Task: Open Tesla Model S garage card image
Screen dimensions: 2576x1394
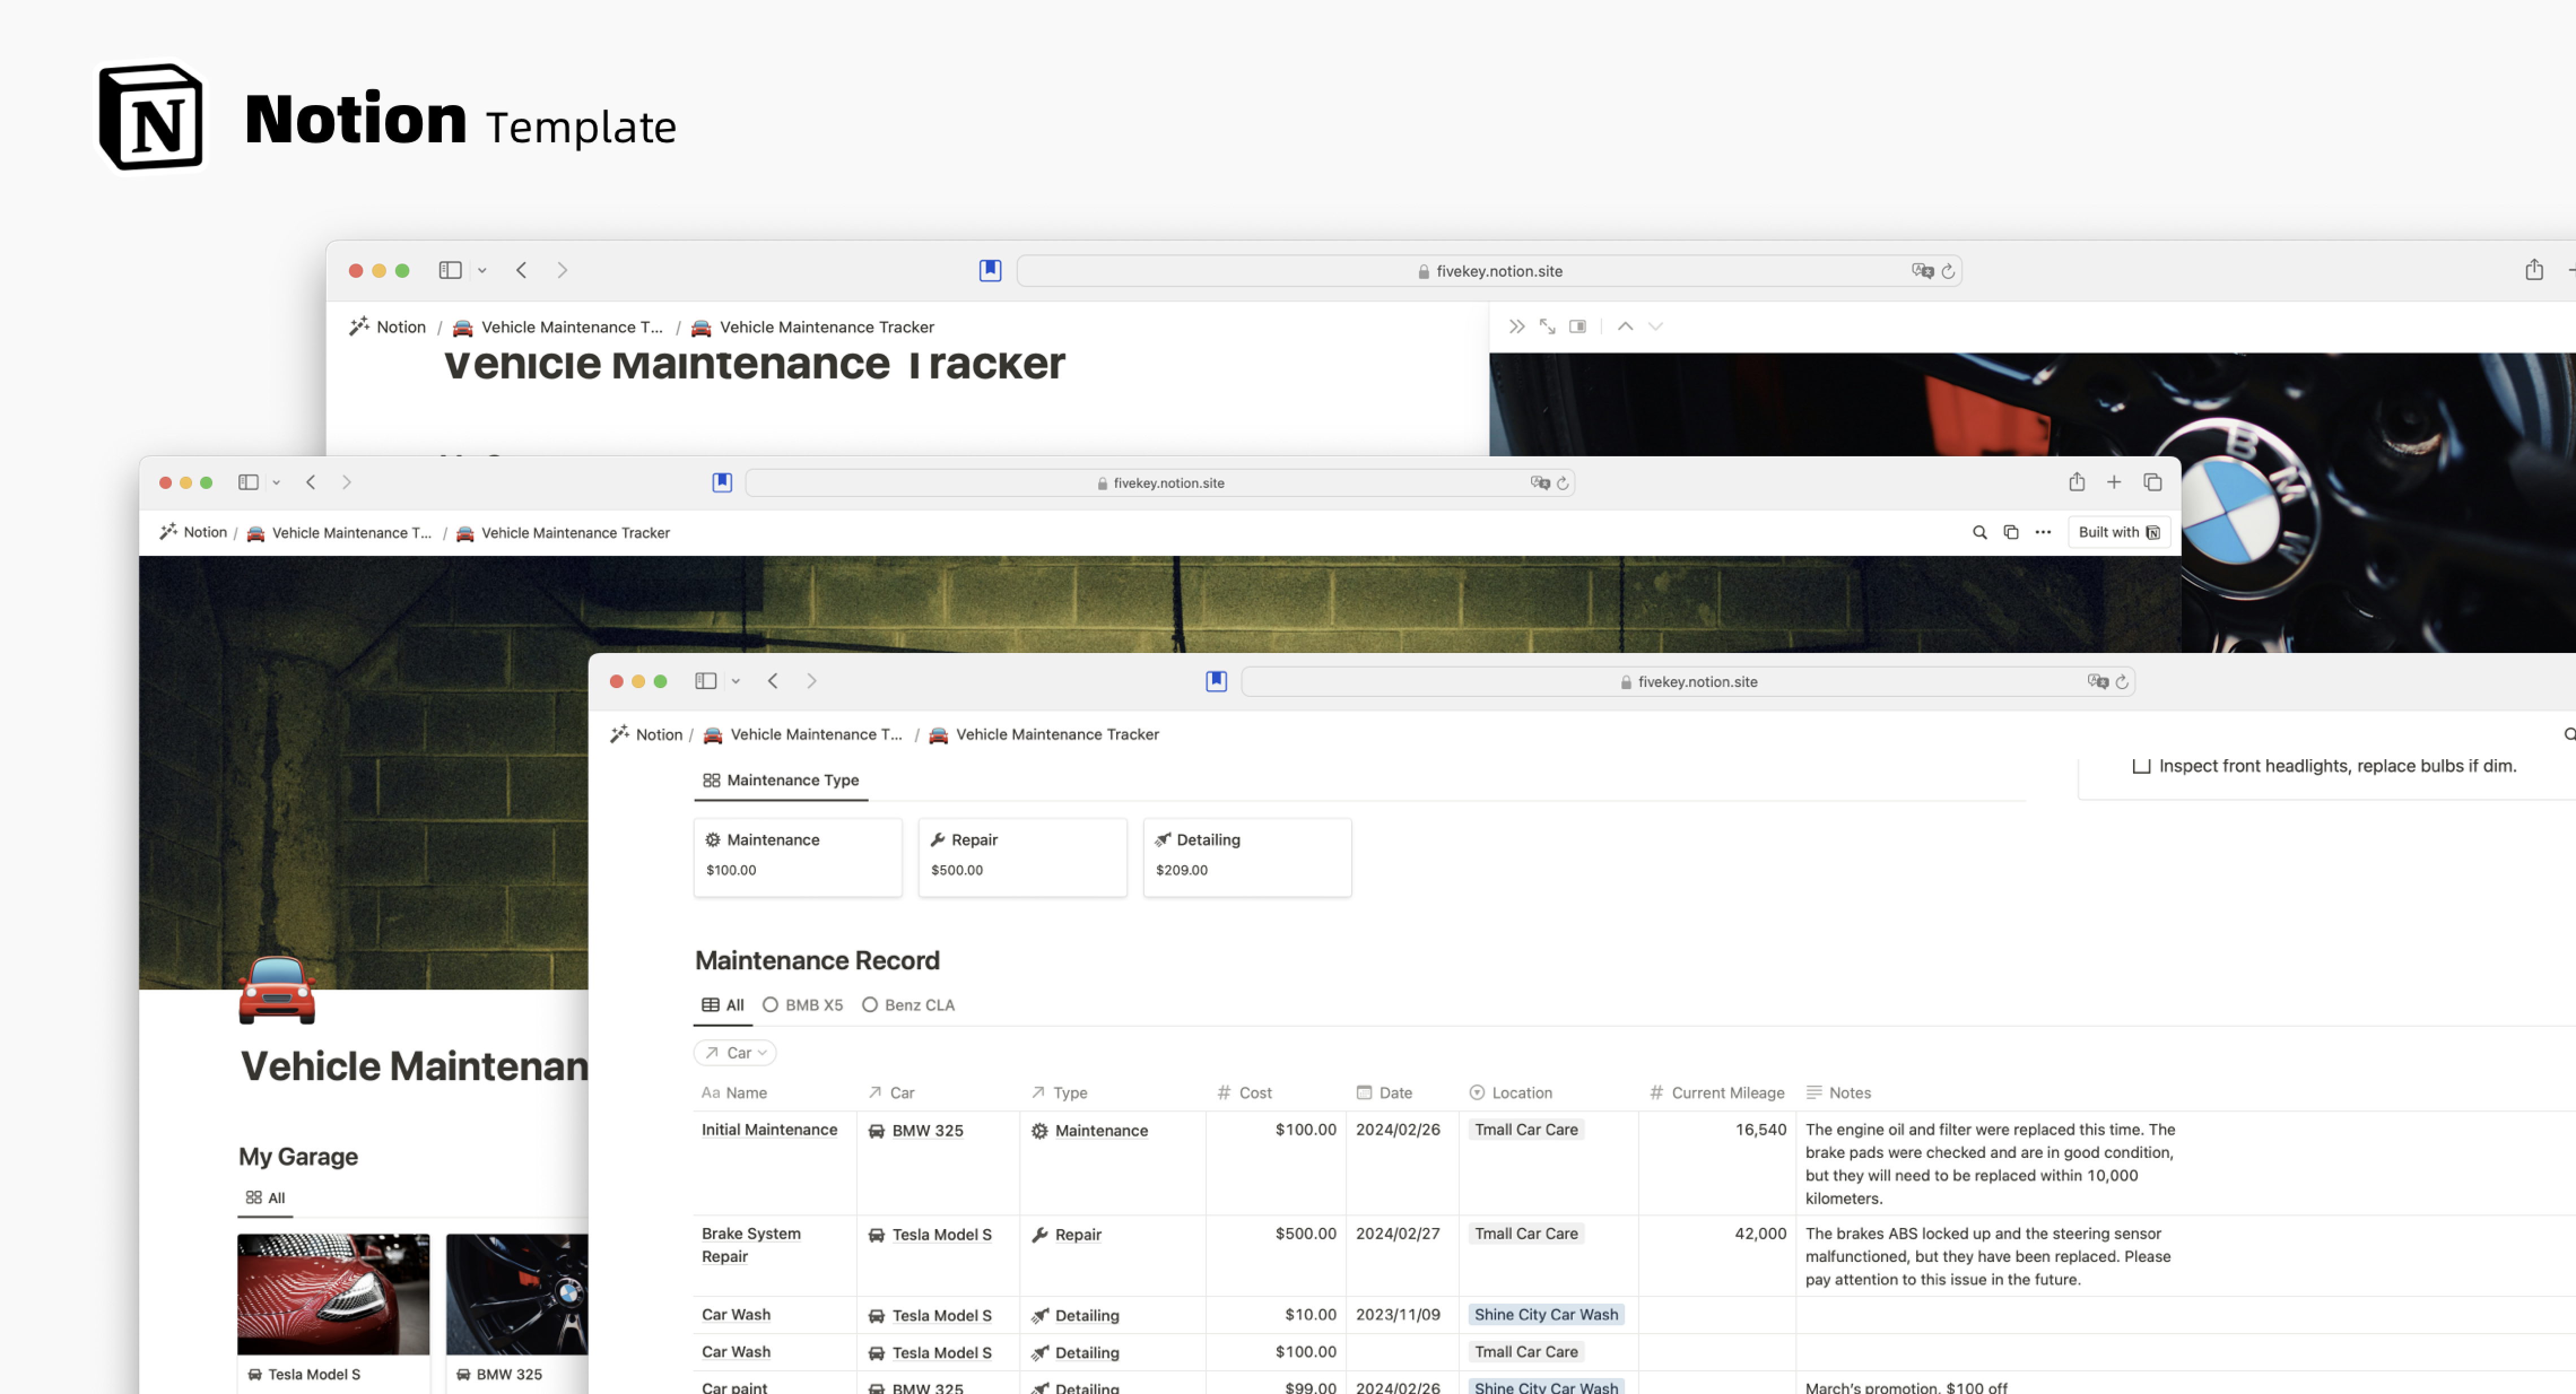Action: point(333,1294)
